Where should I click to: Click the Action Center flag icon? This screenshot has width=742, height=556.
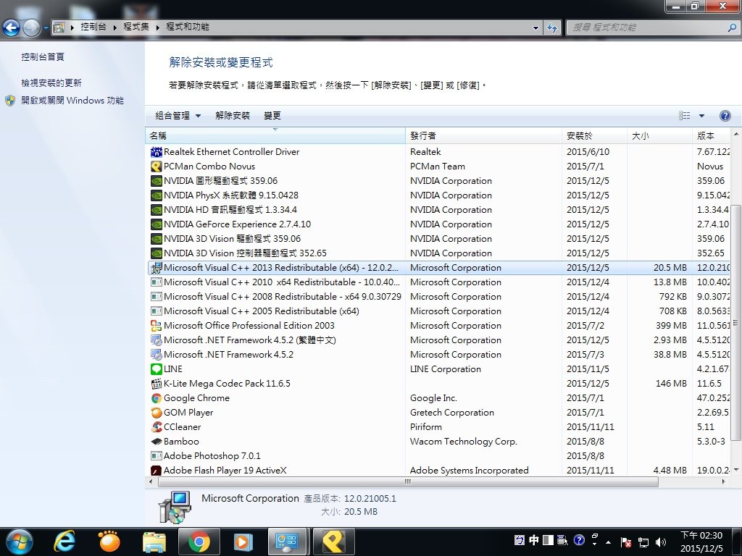[x=626, y=542]
